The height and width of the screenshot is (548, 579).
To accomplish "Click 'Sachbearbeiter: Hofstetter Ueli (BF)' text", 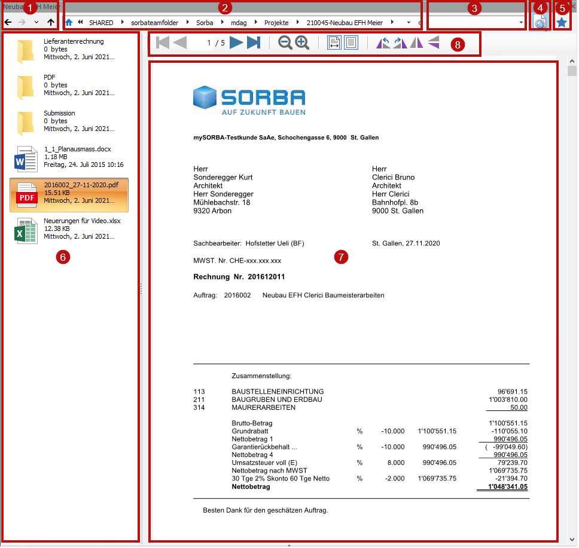I will [249, 243].
